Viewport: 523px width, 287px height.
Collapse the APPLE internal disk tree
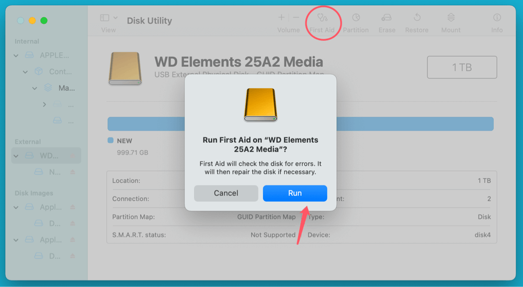[x=16, y=55]
